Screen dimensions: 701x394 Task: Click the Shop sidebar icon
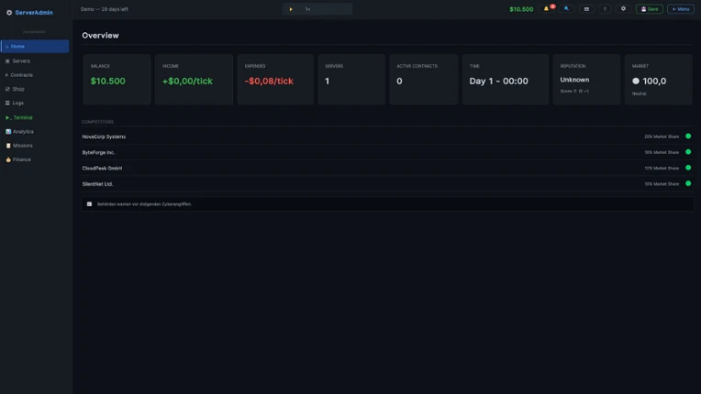click(x=7, y=89)
